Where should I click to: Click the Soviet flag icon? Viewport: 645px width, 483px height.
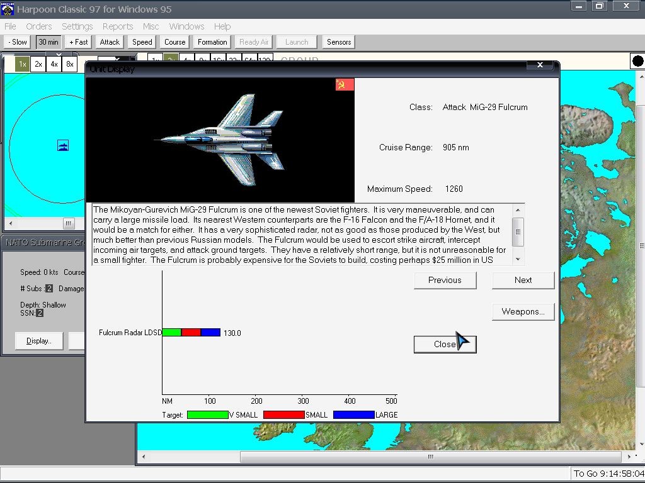point(345,85)
